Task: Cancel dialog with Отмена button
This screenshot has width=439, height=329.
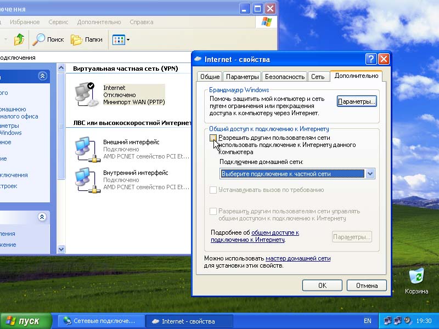Action: pyautogui.click(x=367, y=285)
